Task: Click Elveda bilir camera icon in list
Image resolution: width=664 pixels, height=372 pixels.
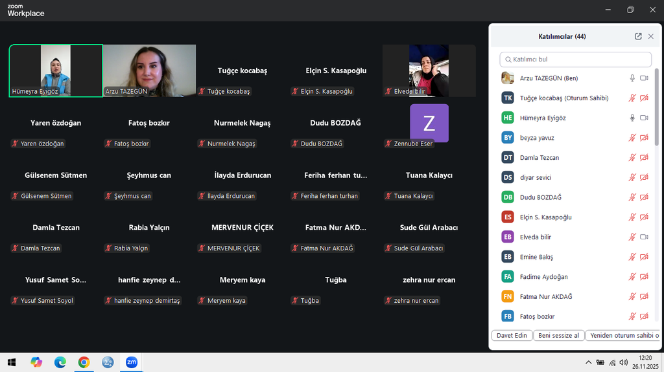Action: click(x=644, y=237)
